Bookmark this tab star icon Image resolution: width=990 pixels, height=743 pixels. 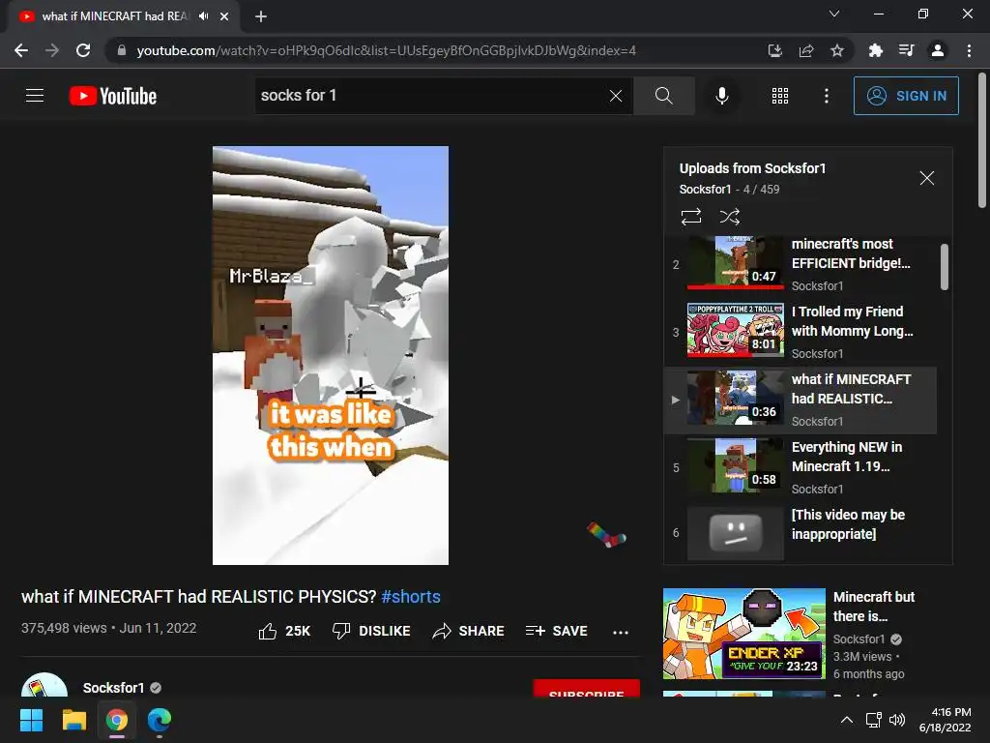[837, 50]
